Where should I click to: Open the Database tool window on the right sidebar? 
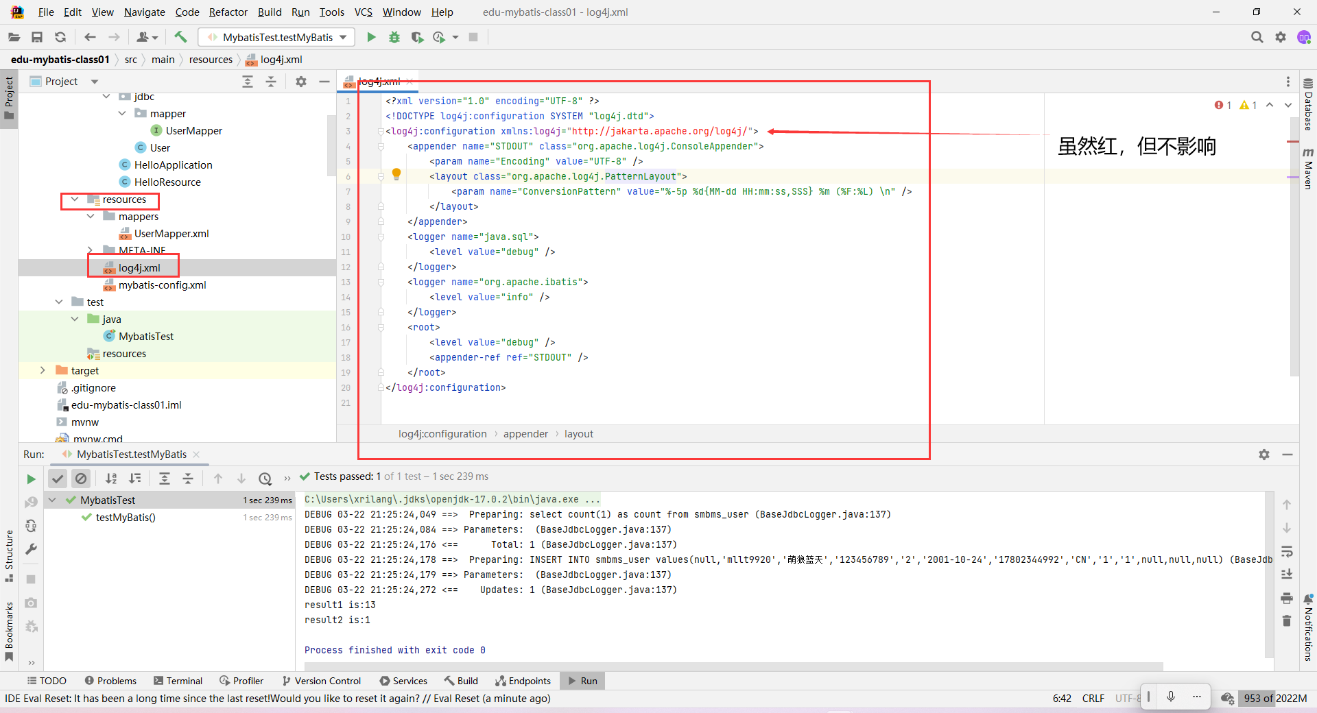click(x=1308, y=105)
